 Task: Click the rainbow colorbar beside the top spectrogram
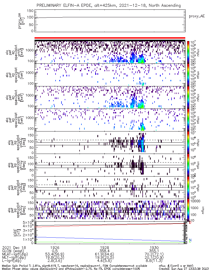click(x=189, y=52)
